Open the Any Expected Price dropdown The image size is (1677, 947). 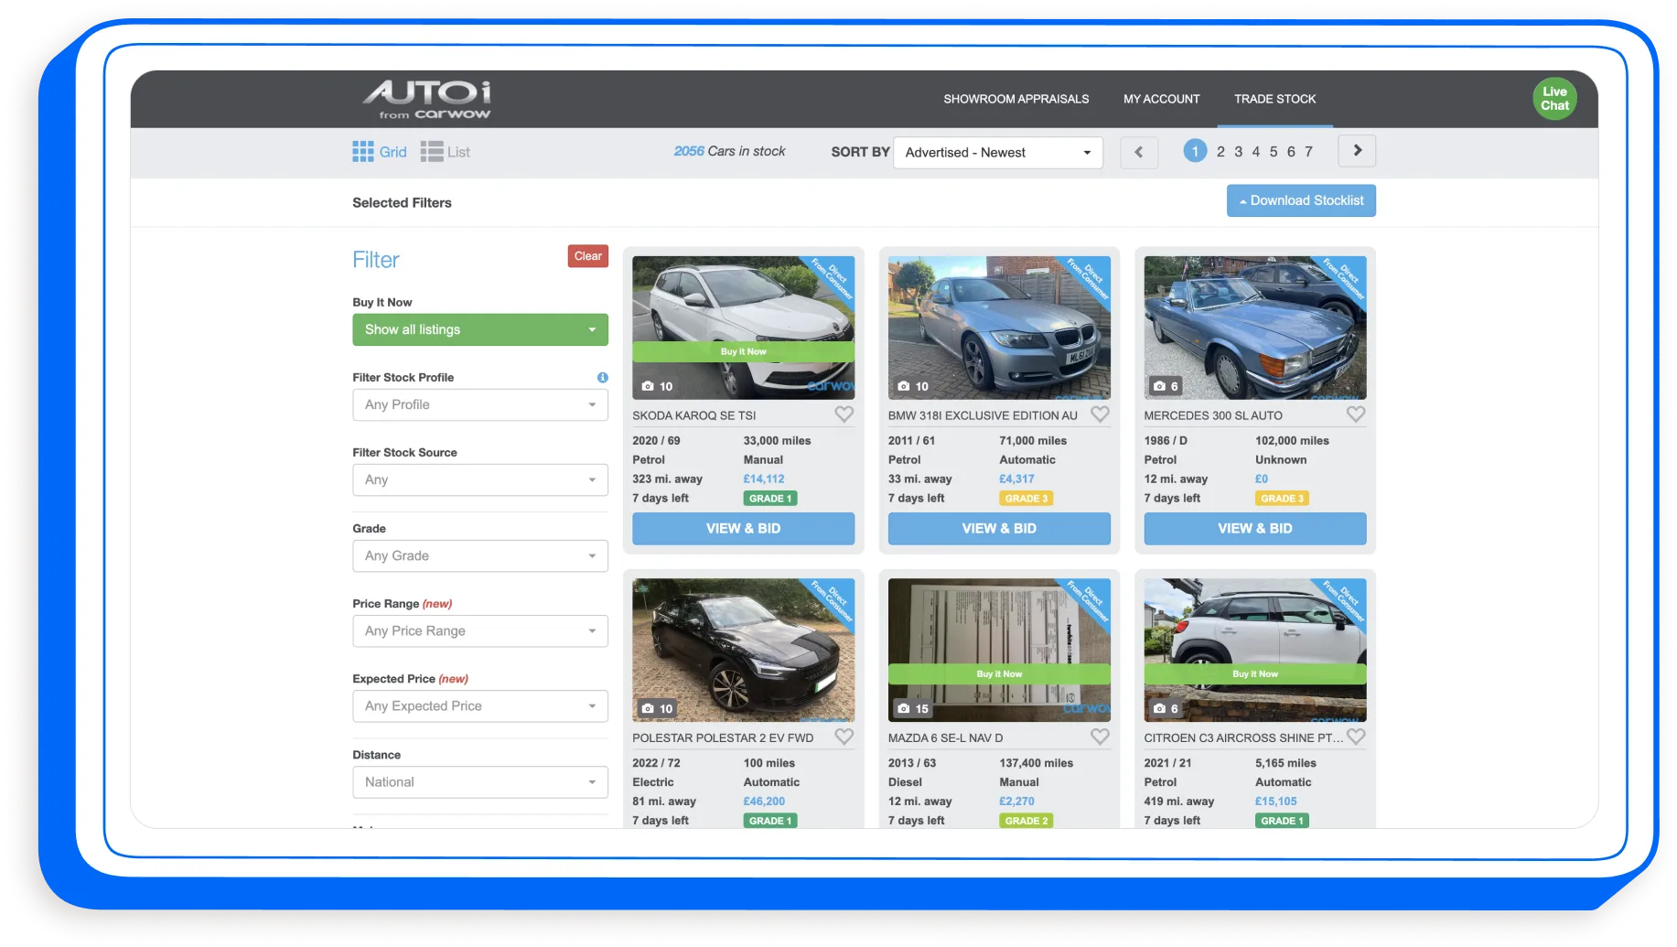(x=480, y=705)
